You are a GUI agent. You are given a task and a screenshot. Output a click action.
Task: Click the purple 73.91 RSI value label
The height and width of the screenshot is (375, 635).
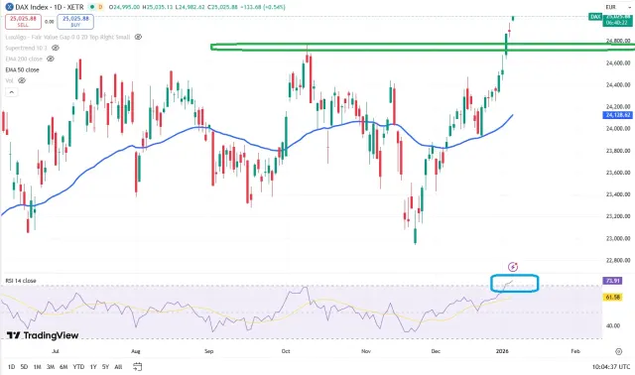tap(612, 281)
